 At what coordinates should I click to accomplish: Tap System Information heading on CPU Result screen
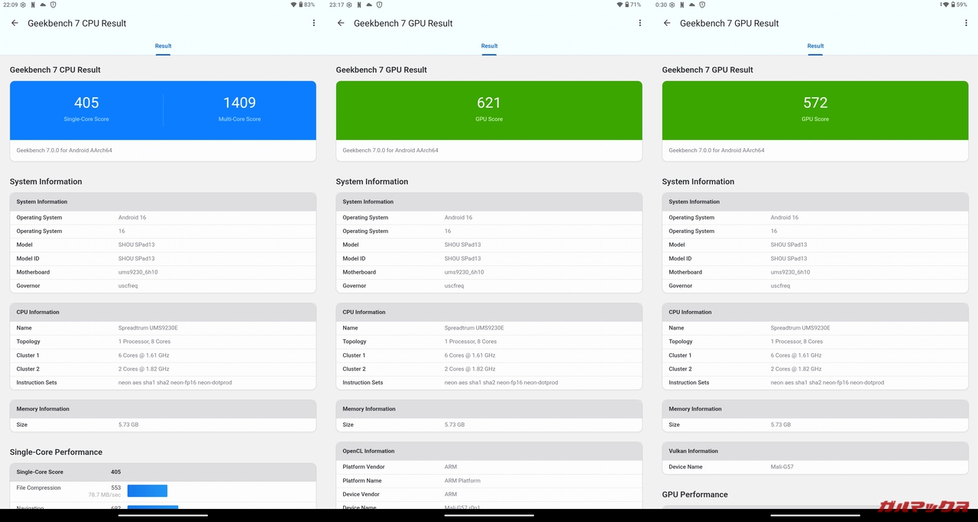(x=46, y=181)
